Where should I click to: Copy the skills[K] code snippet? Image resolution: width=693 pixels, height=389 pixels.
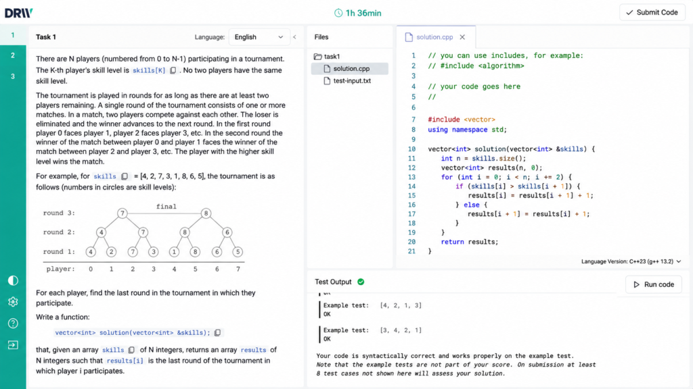click(173, 70)
